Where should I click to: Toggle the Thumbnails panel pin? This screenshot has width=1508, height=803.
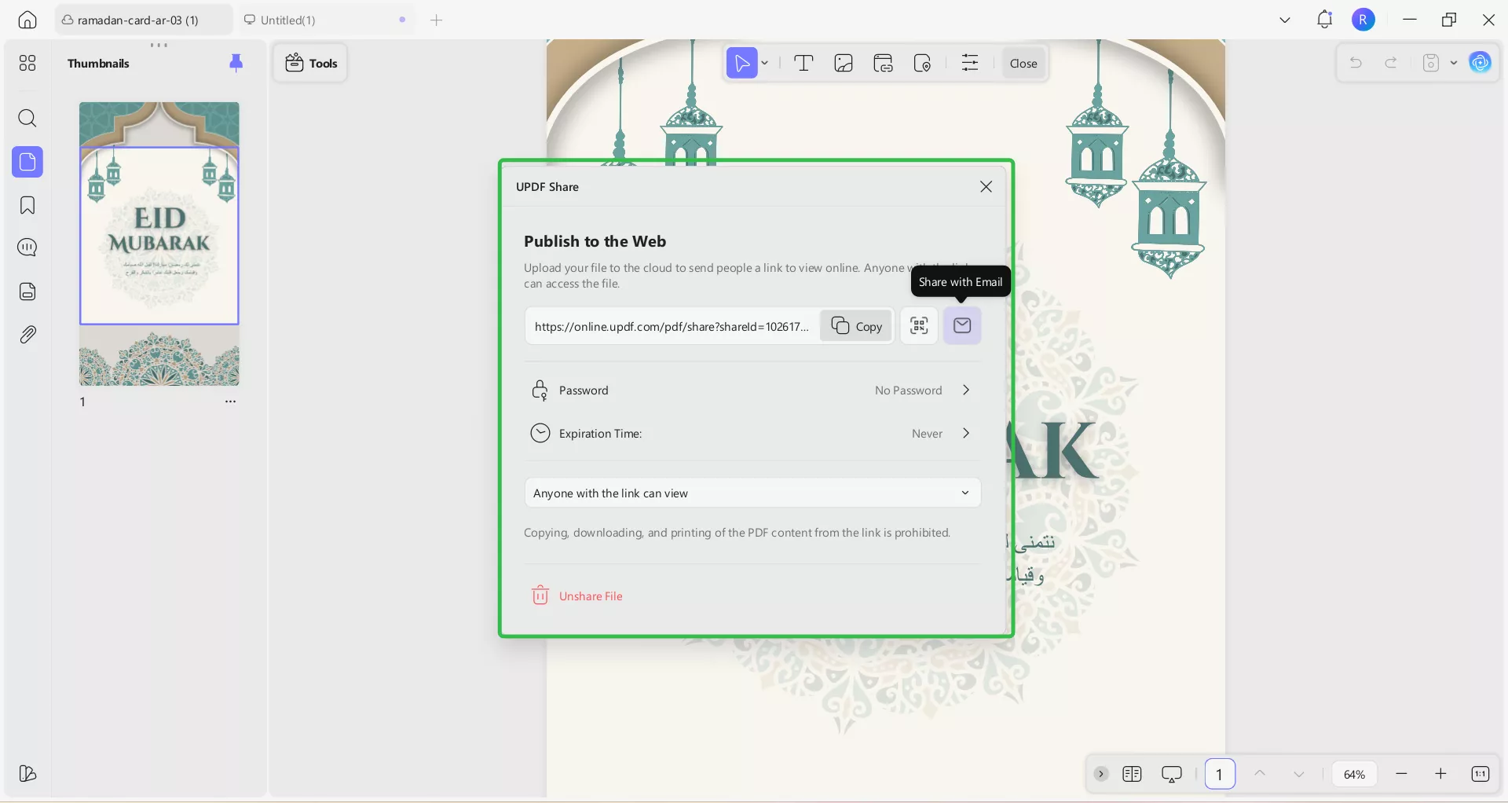click(x=236, y=63)
